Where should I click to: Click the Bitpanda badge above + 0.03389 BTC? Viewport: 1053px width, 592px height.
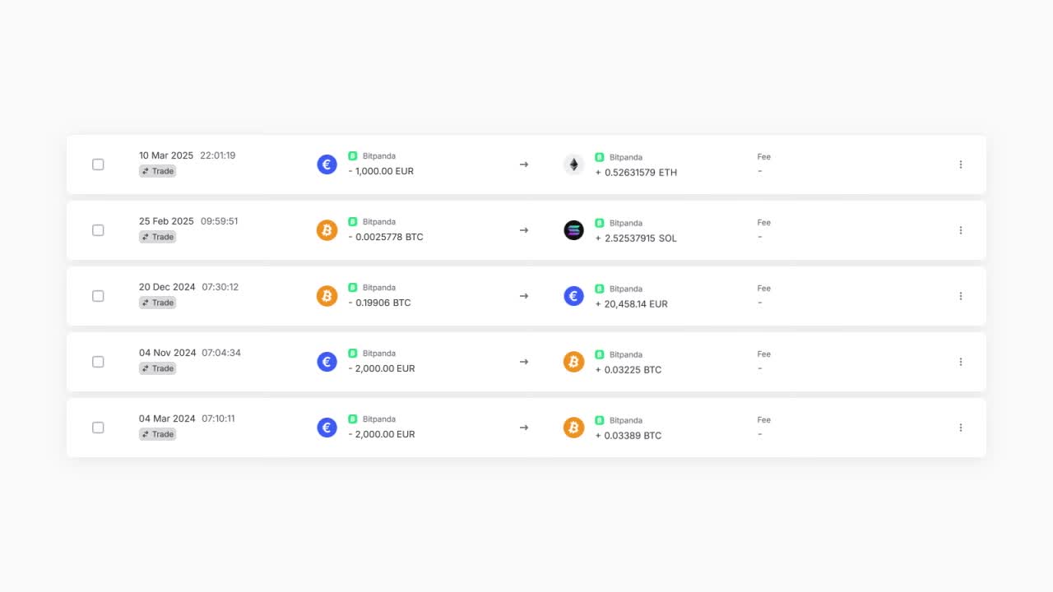[600, 420]
